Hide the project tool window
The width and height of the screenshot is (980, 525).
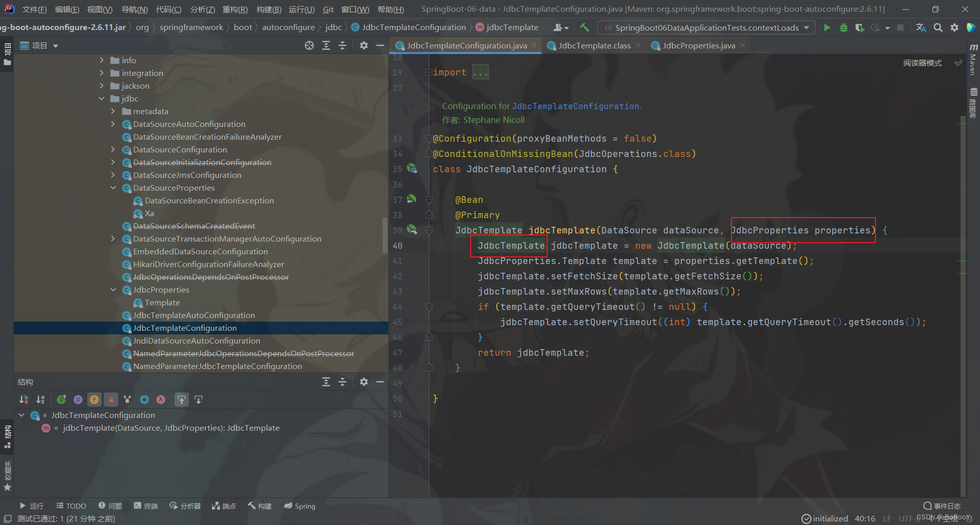(380, 46)
